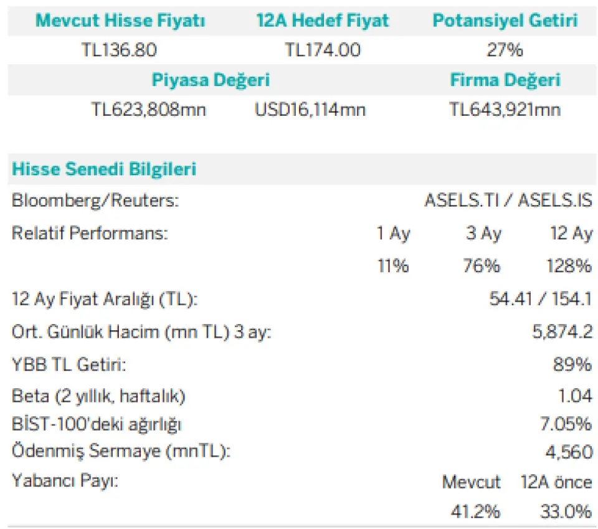Screen dimensions: 598x529
Task: Click the Beta value 1.04
Action: pos(575,396)
